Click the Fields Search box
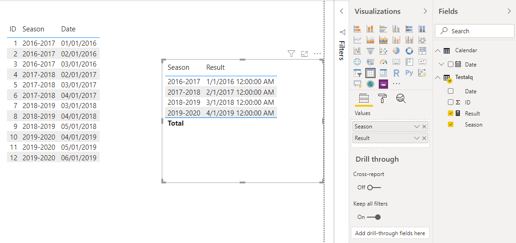The width and height of the screenshot is (516, 243). [x=475, y=31]
